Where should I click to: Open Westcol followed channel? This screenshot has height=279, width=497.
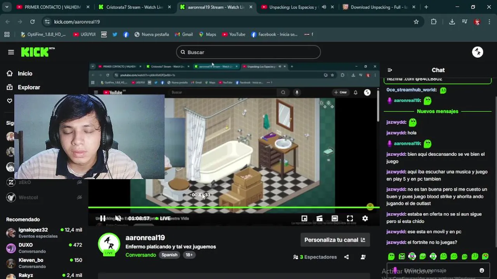[44, 197]
